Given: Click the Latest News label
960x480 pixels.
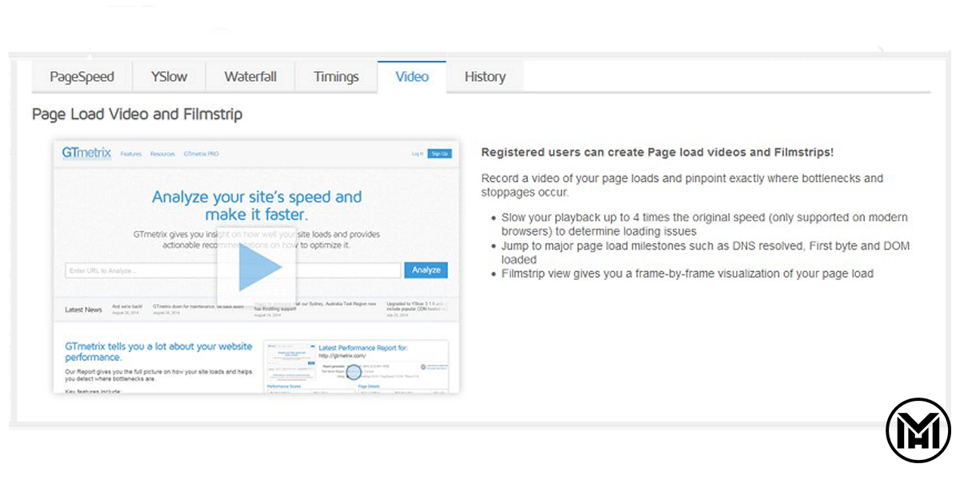Looking at the screenshot, I should 83,309.
